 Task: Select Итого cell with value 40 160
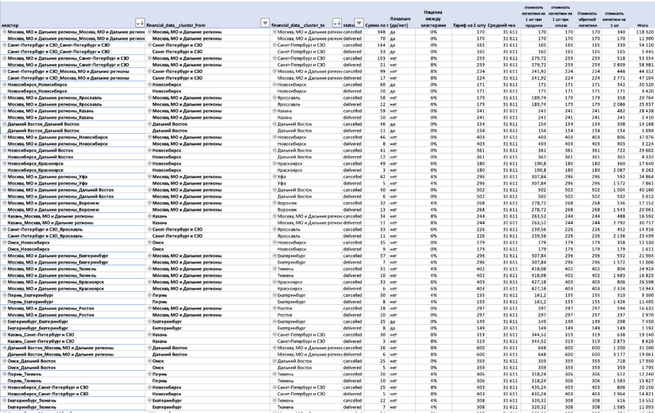coord(641,190)
